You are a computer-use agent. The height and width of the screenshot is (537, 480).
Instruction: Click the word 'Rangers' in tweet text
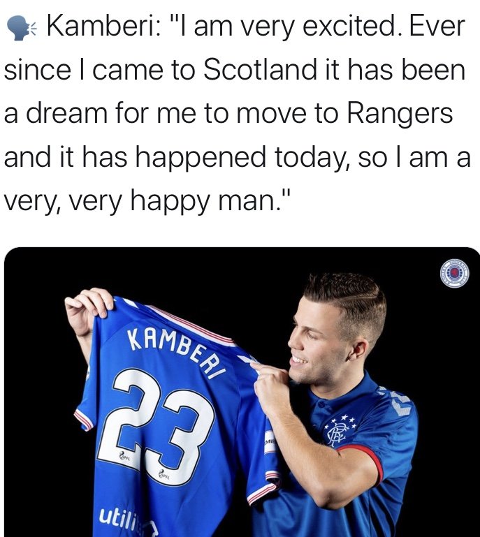click(x=400, y=114)
